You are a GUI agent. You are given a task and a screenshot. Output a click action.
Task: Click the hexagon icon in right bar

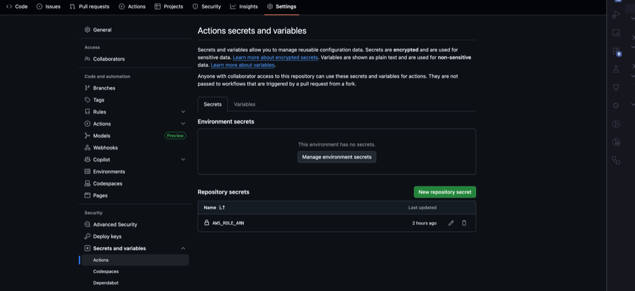[x=616, y=105]
